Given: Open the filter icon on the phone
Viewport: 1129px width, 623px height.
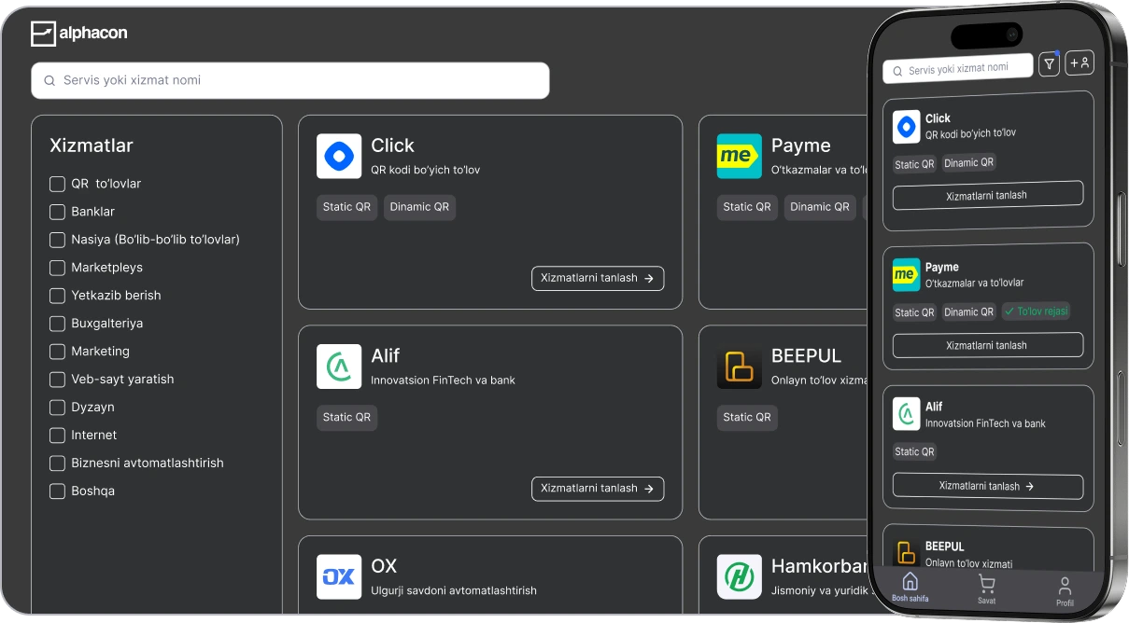Looking at the screenshot, I should click(1050, 63).
